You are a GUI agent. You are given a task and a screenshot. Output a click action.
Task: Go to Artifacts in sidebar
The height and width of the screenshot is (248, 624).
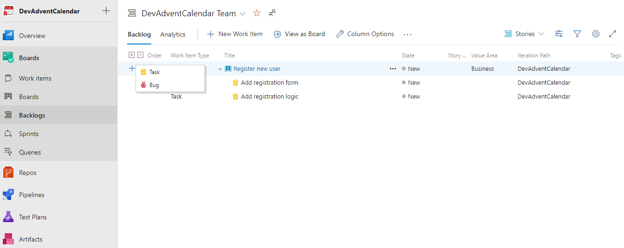coord(31,239)
